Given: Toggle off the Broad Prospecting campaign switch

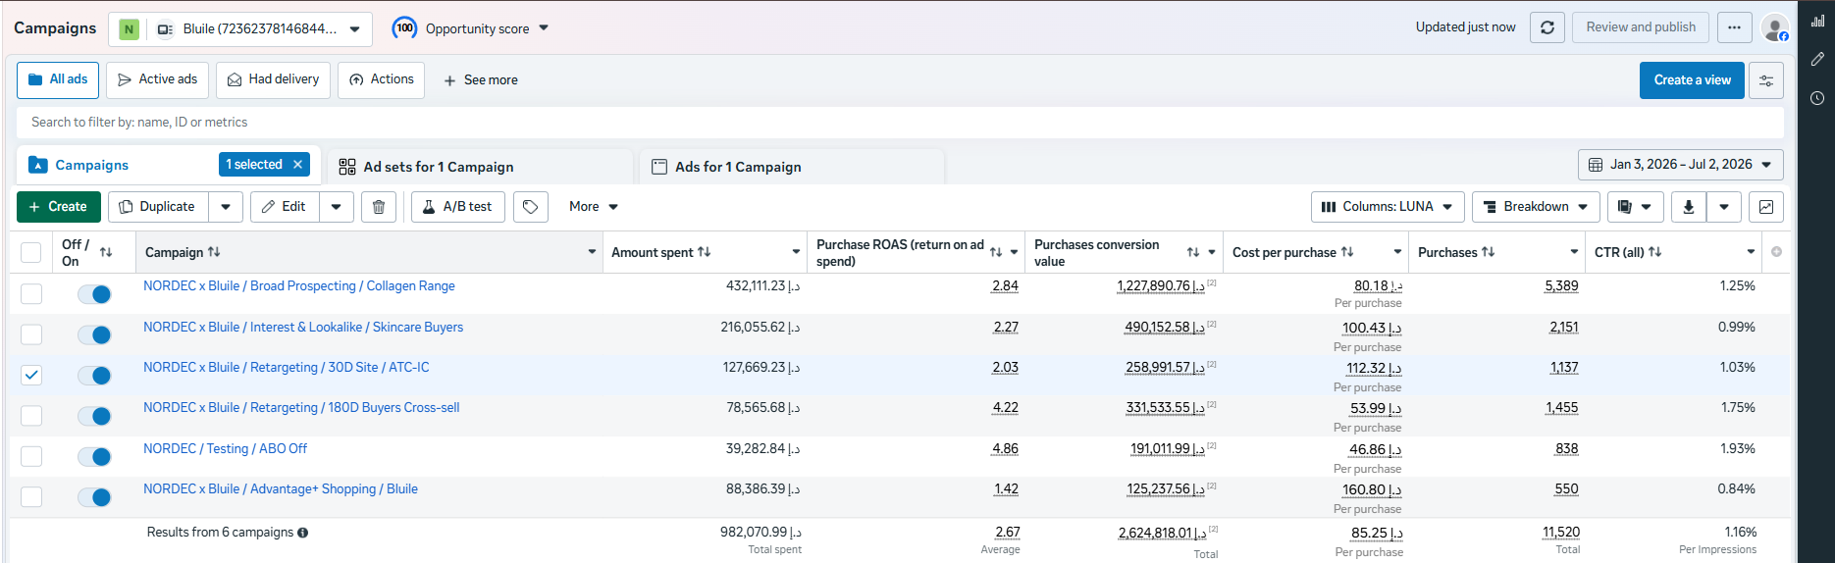Looking at the screenshot, I should (x=94, y=294).
